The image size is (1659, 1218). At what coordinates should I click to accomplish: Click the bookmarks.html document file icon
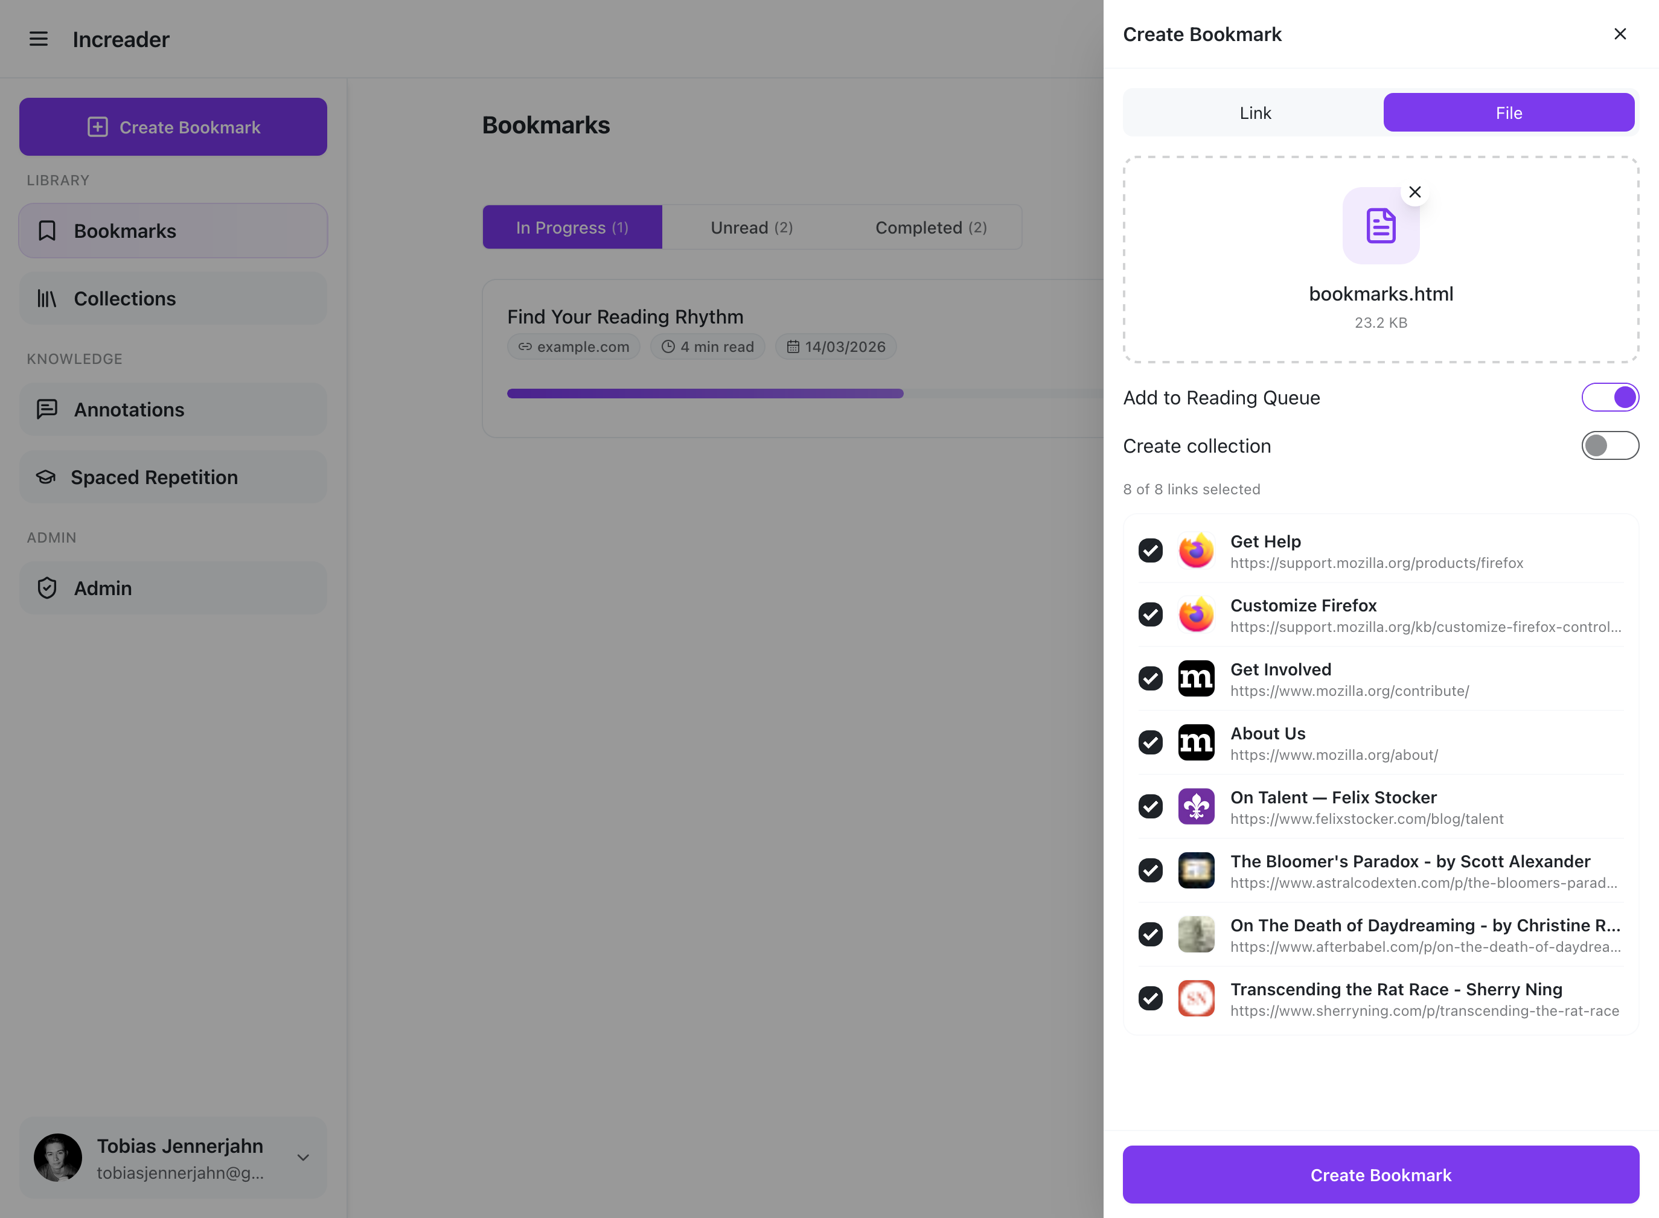[x=1380, y=226]
